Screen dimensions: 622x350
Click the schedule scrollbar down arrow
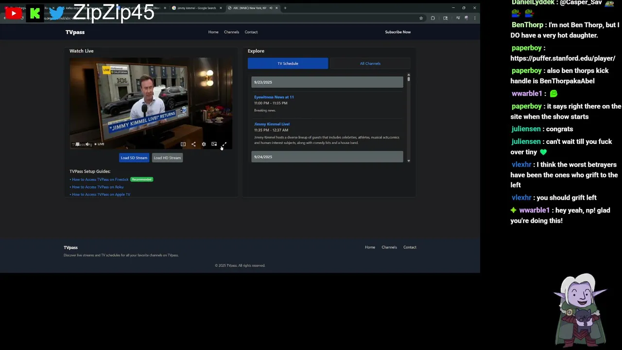(409, 160)
